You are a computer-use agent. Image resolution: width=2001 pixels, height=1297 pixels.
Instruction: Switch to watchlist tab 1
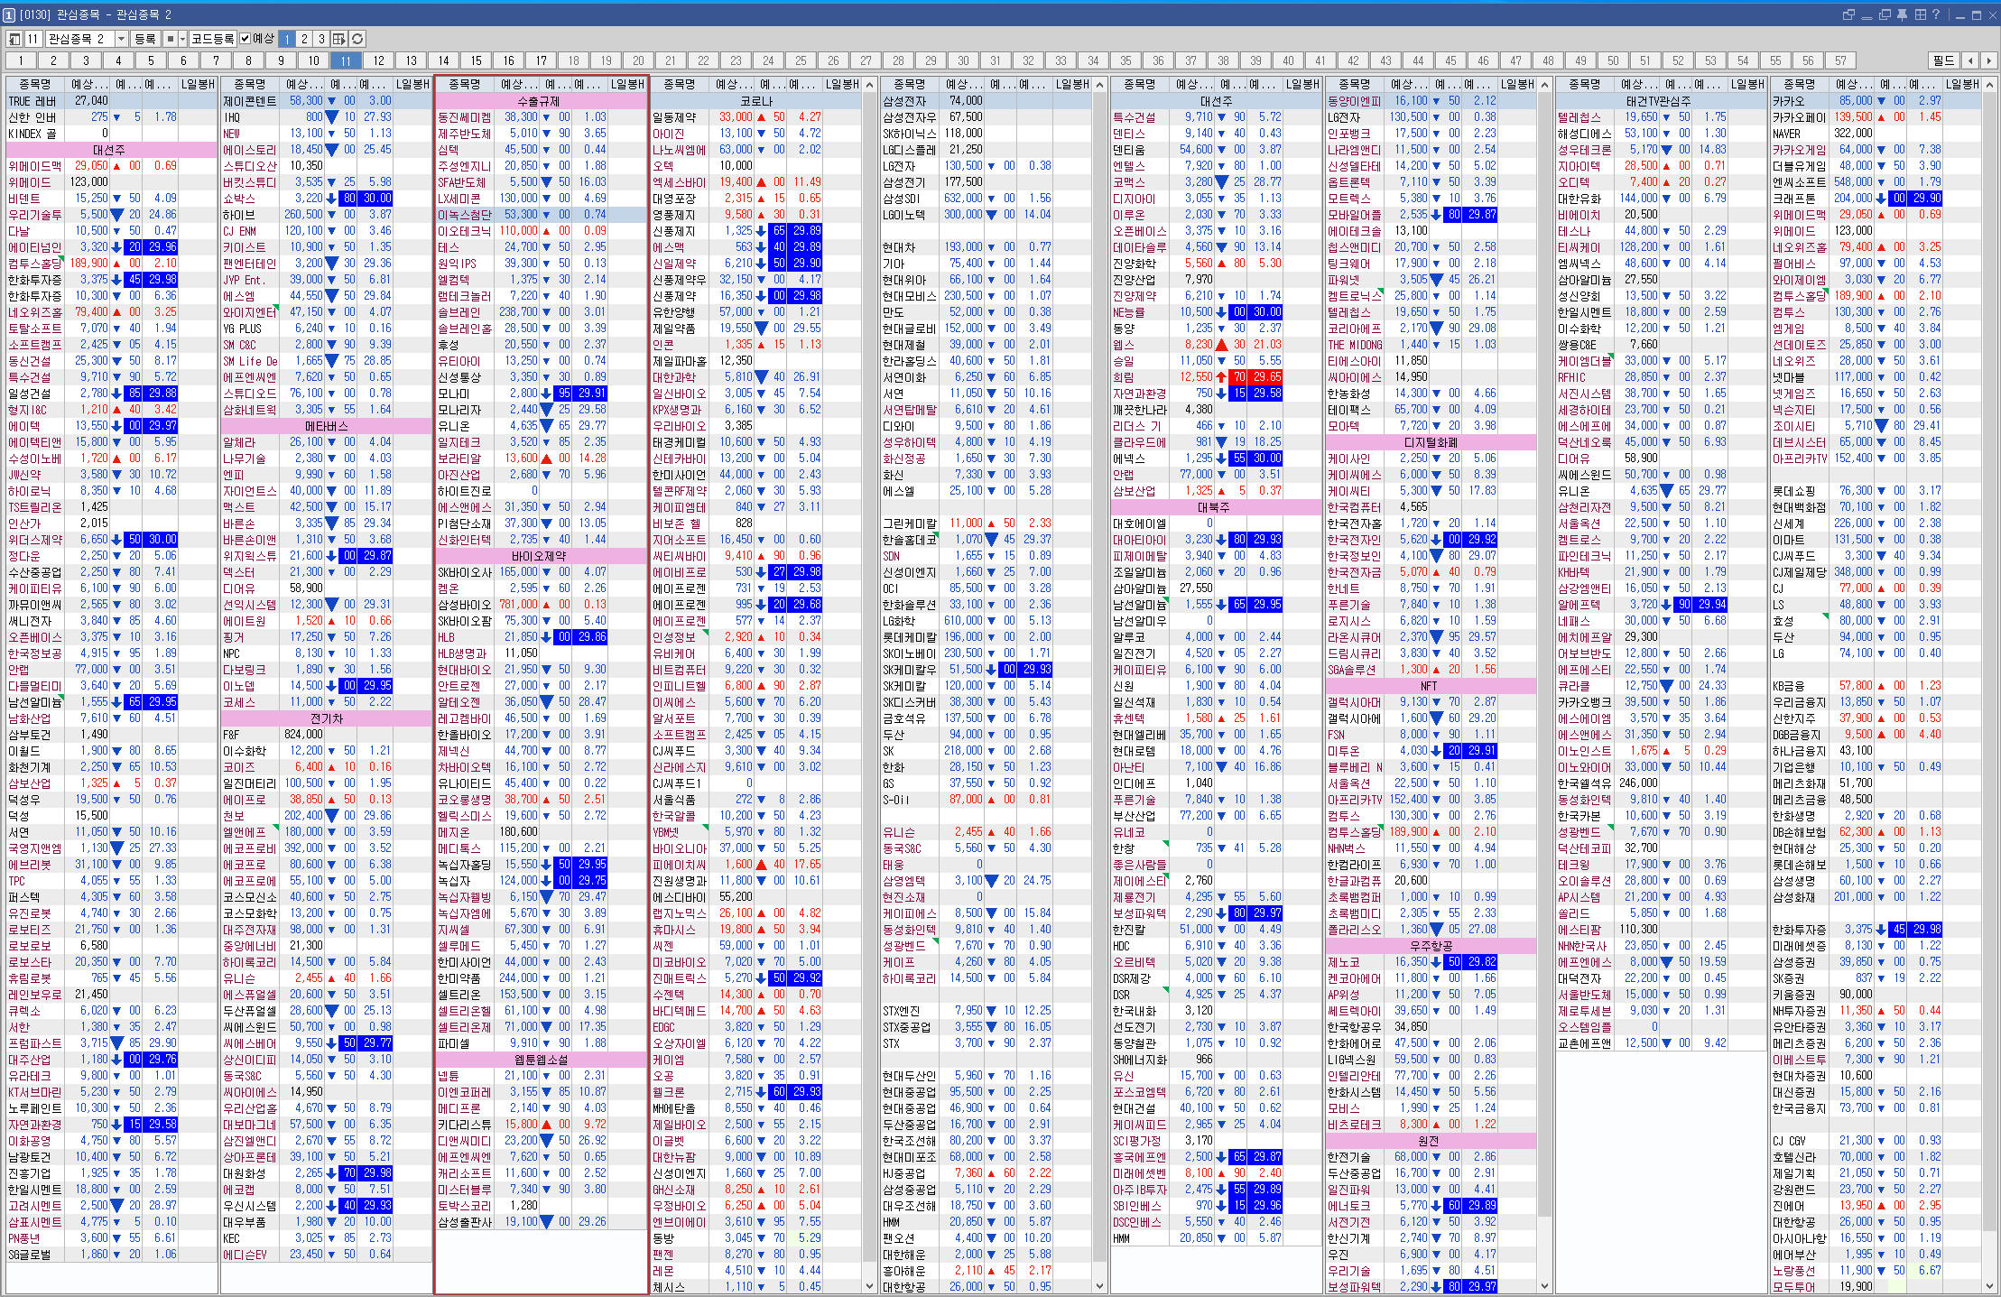tap(21, 60)
